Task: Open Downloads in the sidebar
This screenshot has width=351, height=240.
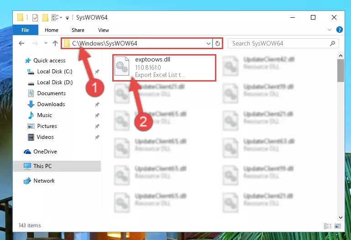Action: (x=51, y=104)
